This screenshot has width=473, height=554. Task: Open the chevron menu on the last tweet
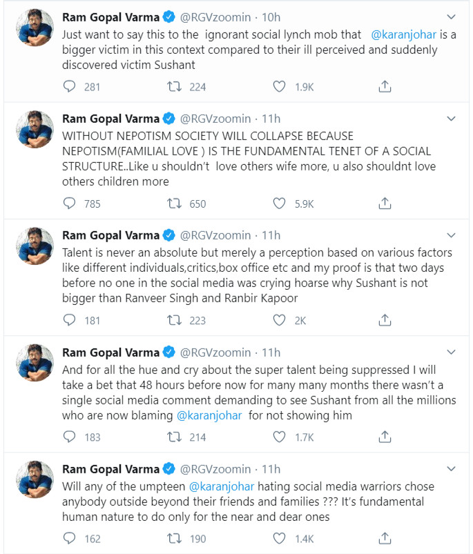[451, 469]
